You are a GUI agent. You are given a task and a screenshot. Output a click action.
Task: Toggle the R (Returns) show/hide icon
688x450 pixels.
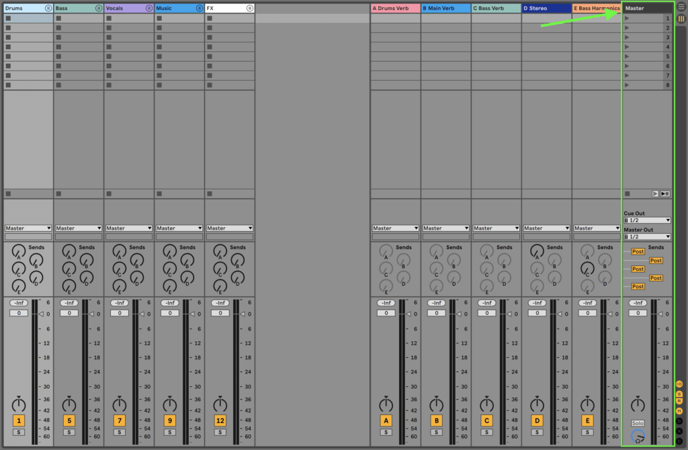coord(679,401)
